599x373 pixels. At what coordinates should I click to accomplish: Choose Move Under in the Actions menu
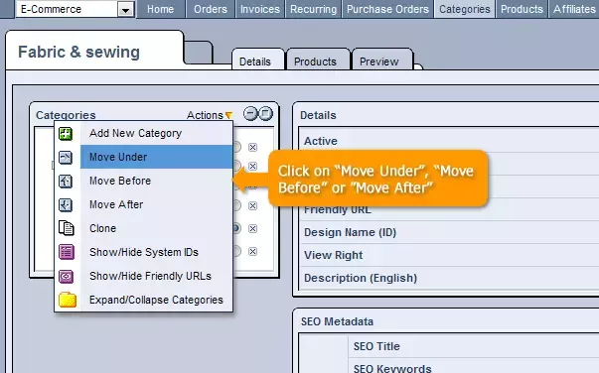click(156, 157)
